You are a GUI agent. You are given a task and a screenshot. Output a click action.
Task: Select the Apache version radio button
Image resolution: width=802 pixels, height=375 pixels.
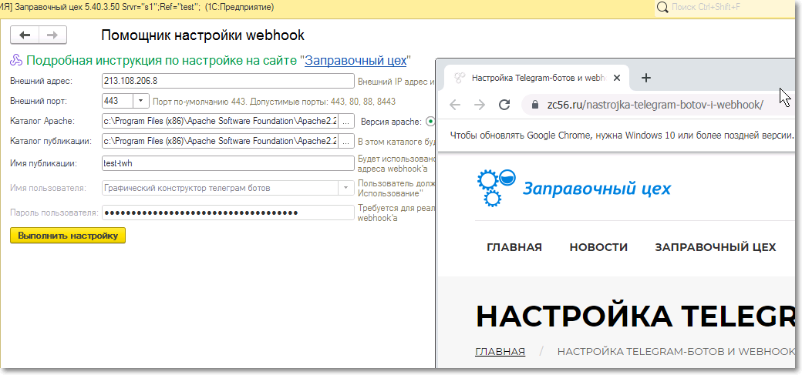click(x=430, y=121)
